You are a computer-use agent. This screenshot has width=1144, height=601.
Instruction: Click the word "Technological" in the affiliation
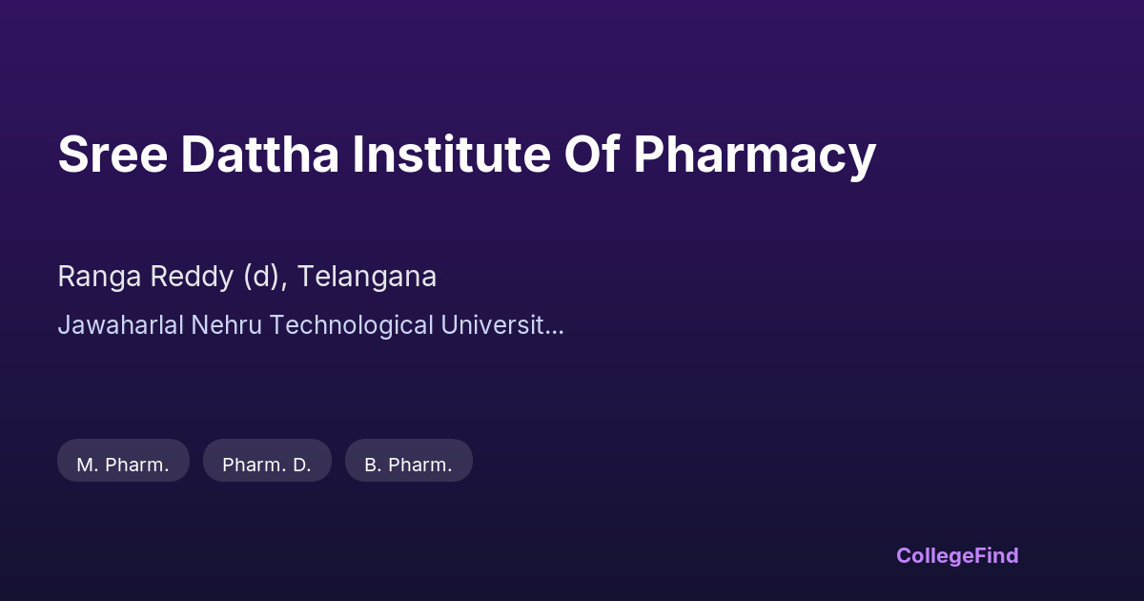point(351,325)
